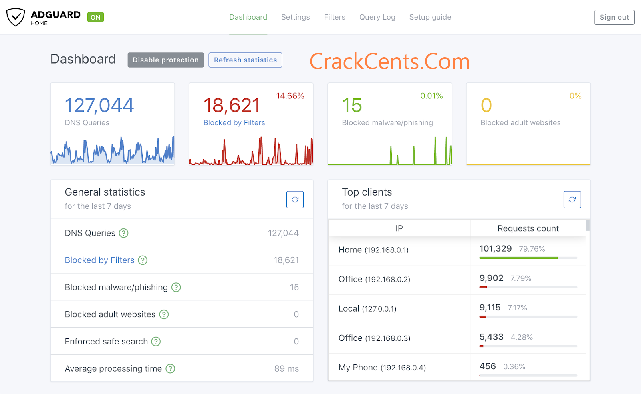
Task: Click the Refresh statistics button
Action: (245, 60)
